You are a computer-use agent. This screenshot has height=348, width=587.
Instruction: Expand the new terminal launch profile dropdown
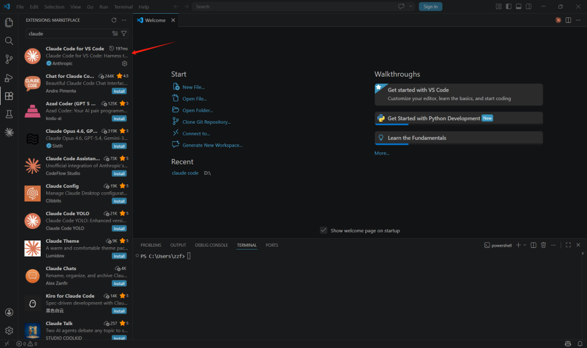point(525,245)
